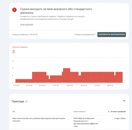Click the affected items count 3
This screenshot has width=132, height=130.
[x=13, y=52]
